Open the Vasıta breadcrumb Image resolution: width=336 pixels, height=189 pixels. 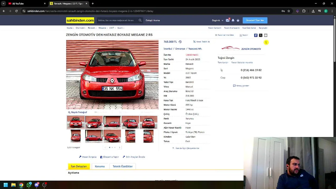[x=70, y=28]
